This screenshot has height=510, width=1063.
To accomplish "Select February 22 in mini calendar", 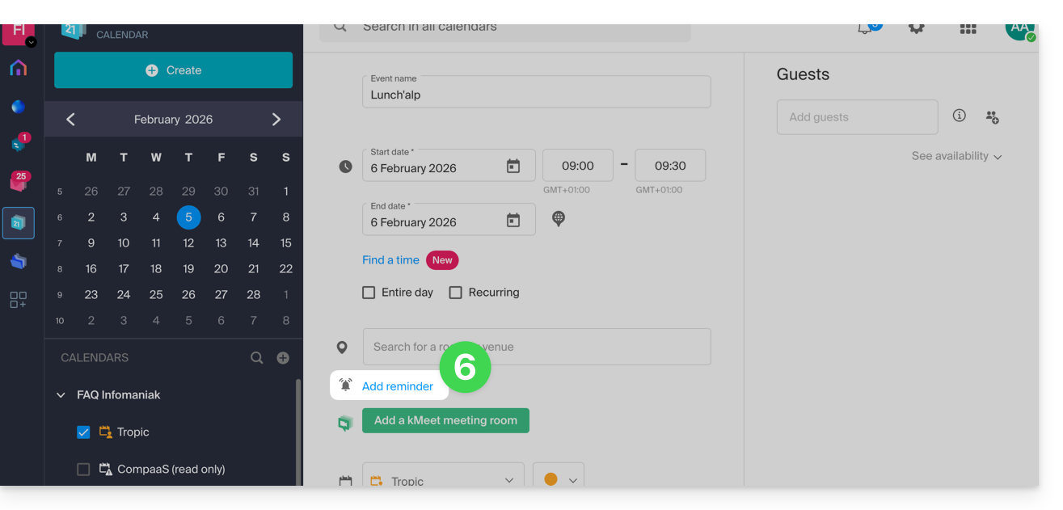I will click(x=285, y=269).
